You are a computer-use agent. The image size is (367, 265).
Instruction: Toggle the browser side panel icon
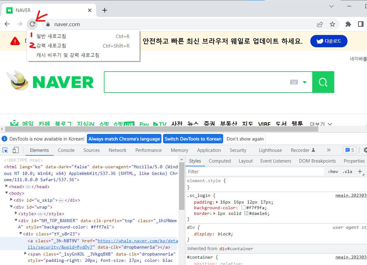(361, 24)
